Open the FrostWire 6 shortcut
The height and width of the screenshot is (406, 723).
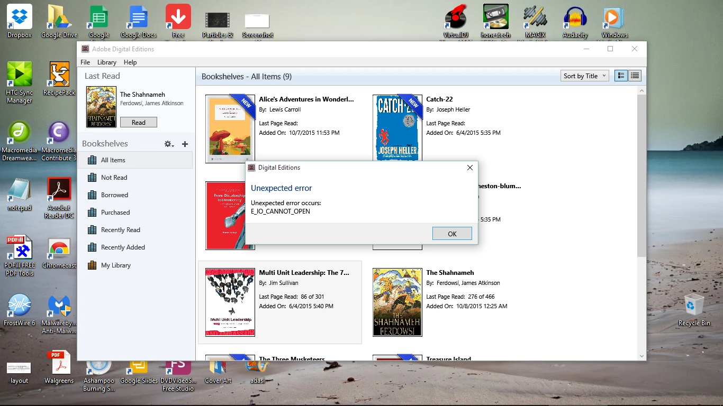20,310
